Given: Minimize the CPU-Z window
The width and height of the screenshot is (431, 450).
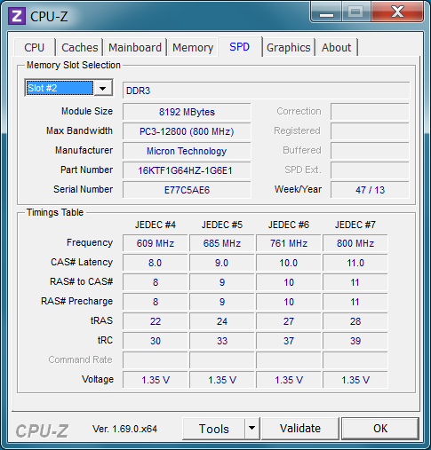Looking at the screenshot, I should (x=326, y=12).
